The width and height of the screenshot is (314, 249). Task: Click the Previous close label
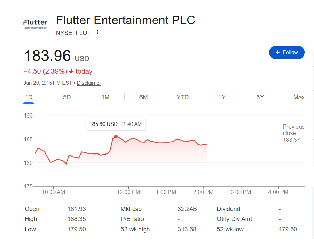[x=293, y=130]
